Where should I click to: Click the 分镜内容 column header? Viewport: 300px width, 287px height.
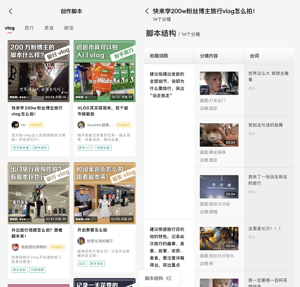click(208, 56)
